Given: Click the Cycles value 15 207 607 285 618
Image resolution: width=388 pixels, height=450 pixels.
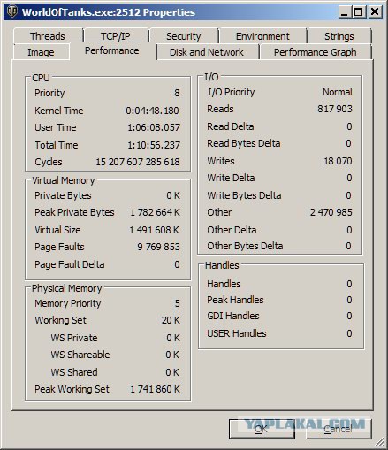Looking at the screenshot, I should pyautogui.click(x=138, y=162).
